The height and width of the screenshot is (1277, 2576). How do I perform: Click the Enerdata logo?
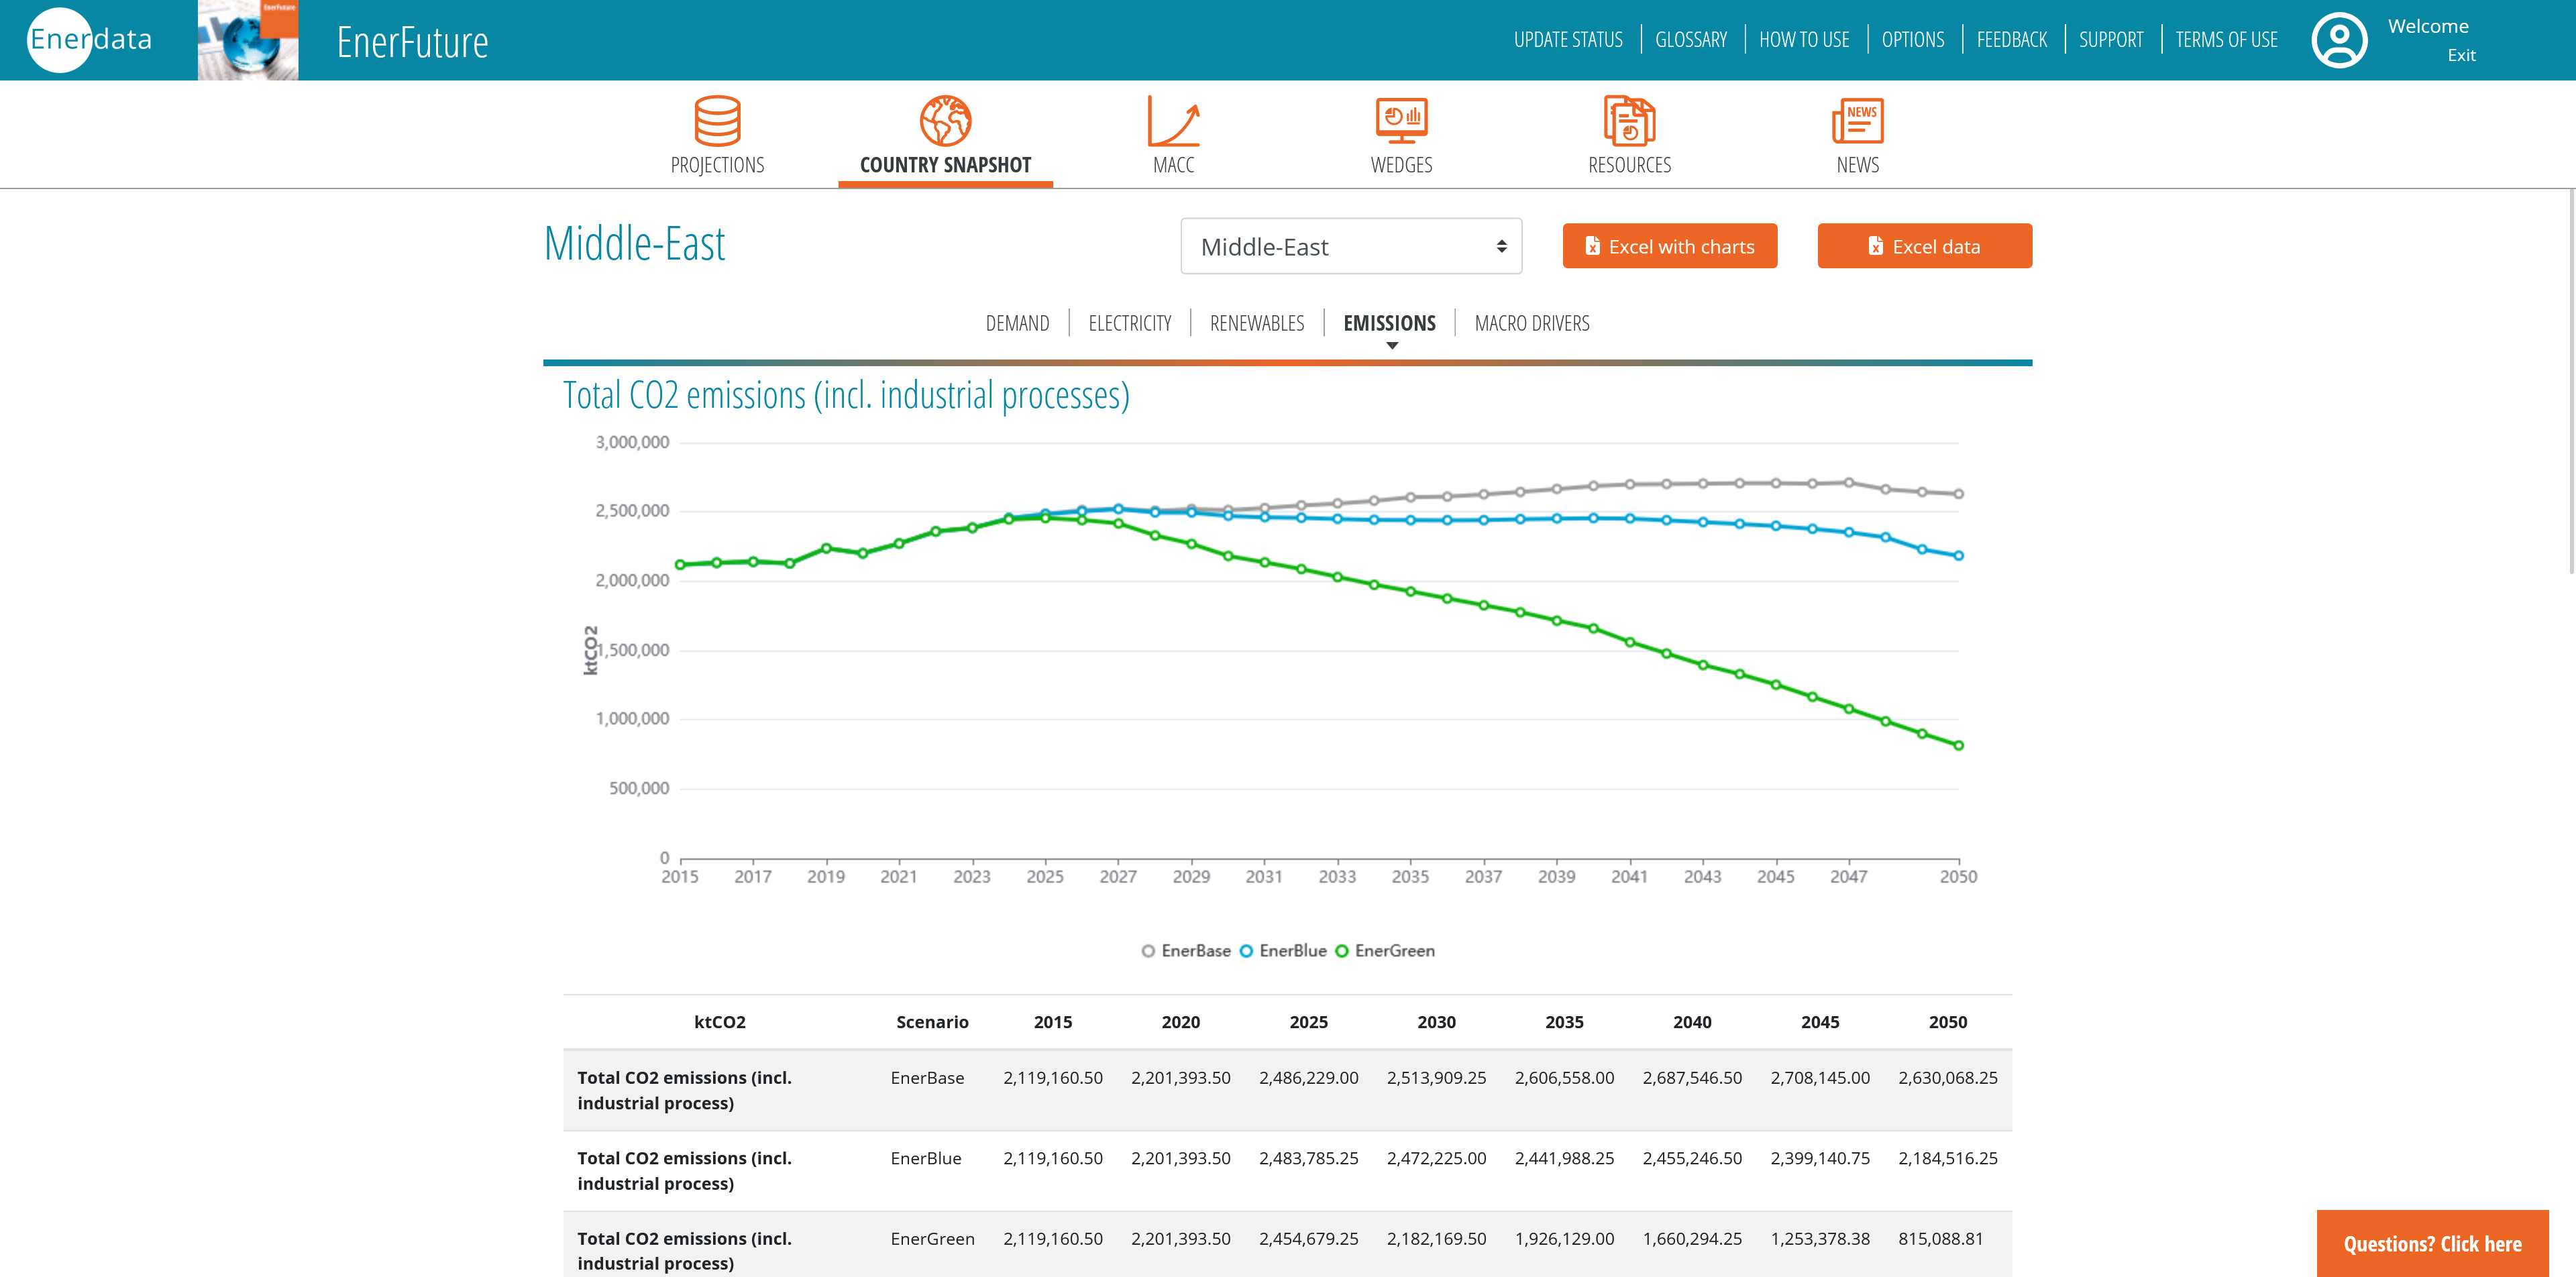pyautogui.click(x=90, y=40)
